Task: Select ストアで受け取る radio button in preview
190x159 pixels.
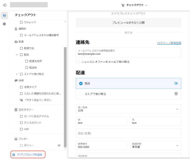Action: (81, 94)
